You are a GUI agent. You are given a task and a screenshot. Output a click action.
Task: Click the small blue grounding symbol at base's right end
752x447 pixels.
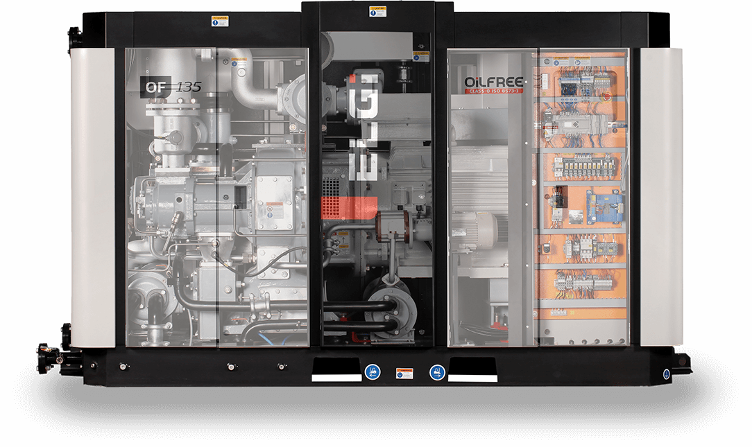tap(666, 374)
